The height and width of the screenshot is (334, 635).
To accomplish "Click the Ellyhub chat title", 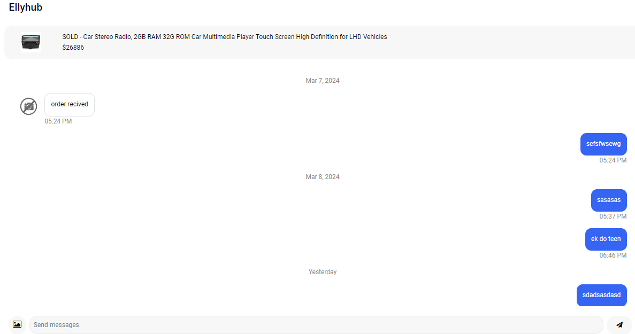I will [26, 7].
